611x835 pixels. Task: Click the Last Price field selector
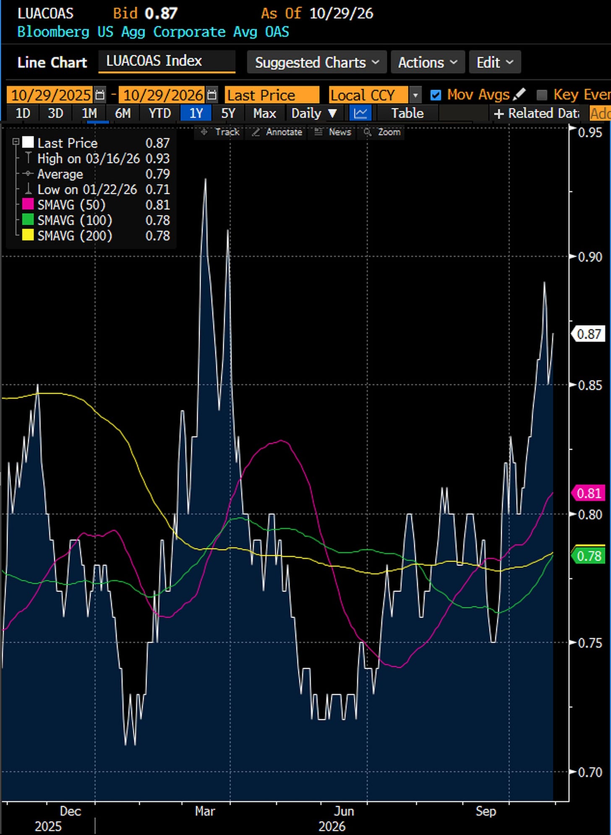click(x=272, y=95)
